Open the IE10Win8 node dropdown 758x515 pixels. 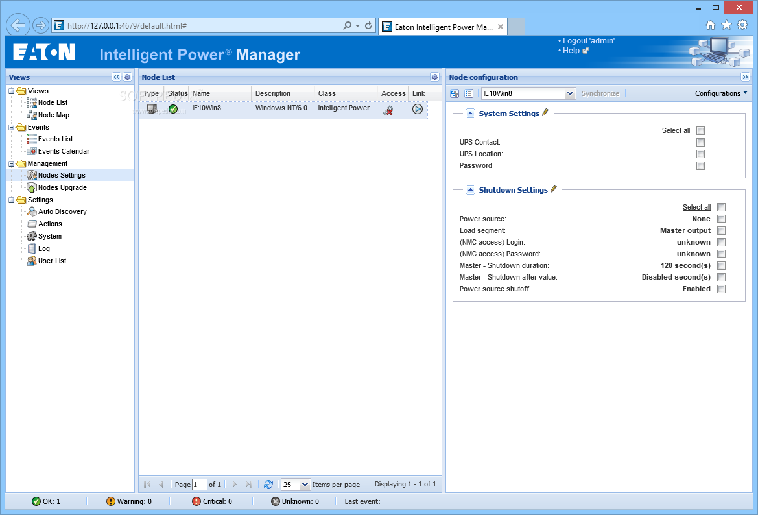(570, 94)
